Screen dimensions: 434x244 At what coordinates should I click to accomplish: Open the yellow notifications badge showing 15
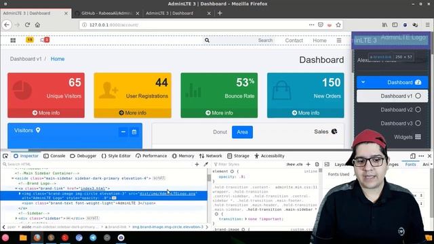coord(30,40)
